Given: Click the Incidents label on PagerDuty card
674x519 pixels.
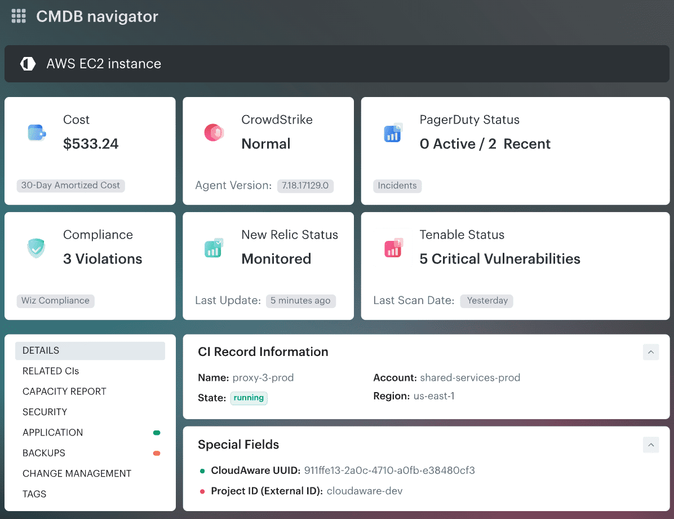Looking at the screenshot, I should (x=397, y=186).
